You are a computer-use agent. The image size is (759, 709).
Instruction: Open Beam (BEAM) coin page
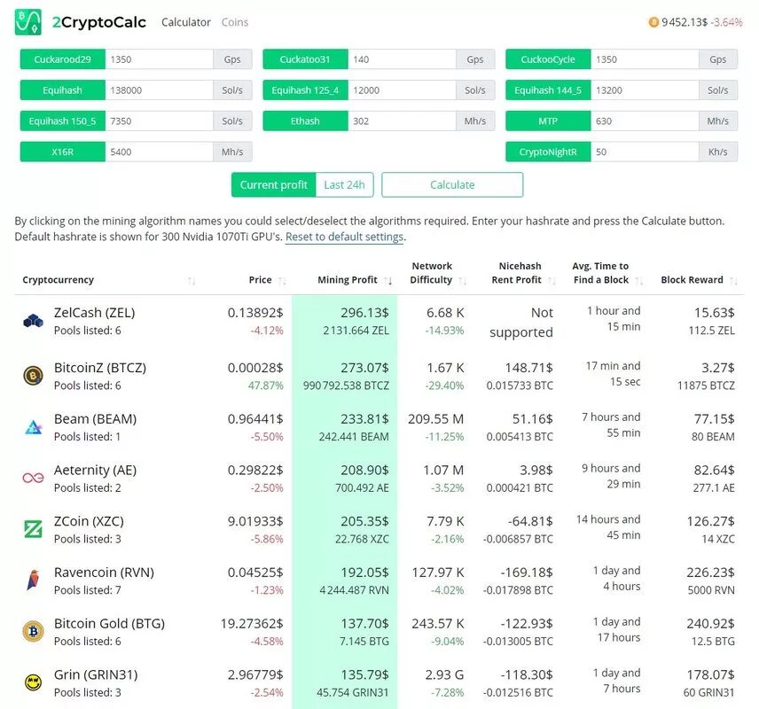[x=95, y=419]
